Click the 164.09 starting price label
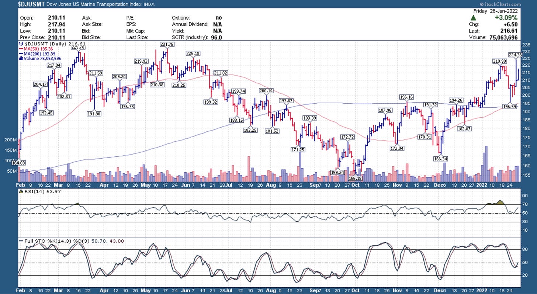537x294 pixels. coord(18,163)
